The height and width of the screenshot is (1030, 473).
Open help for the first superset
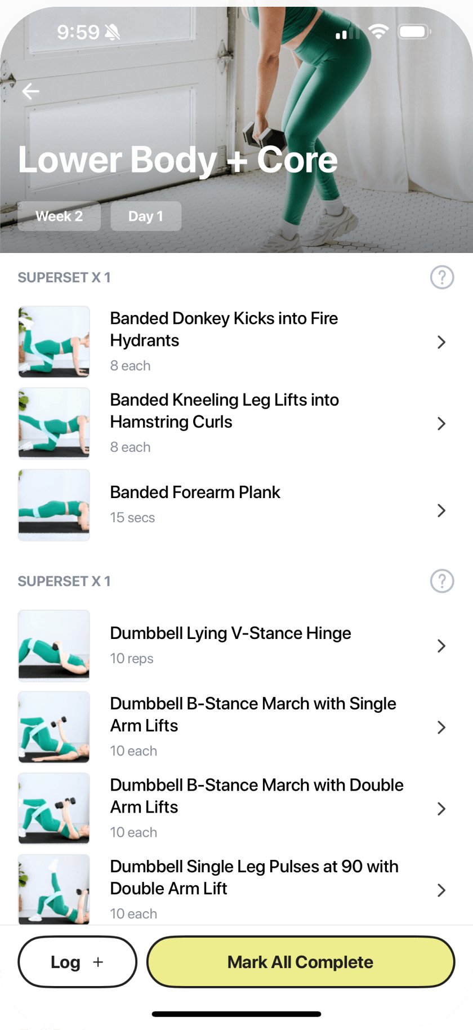[x=442, y=277]
